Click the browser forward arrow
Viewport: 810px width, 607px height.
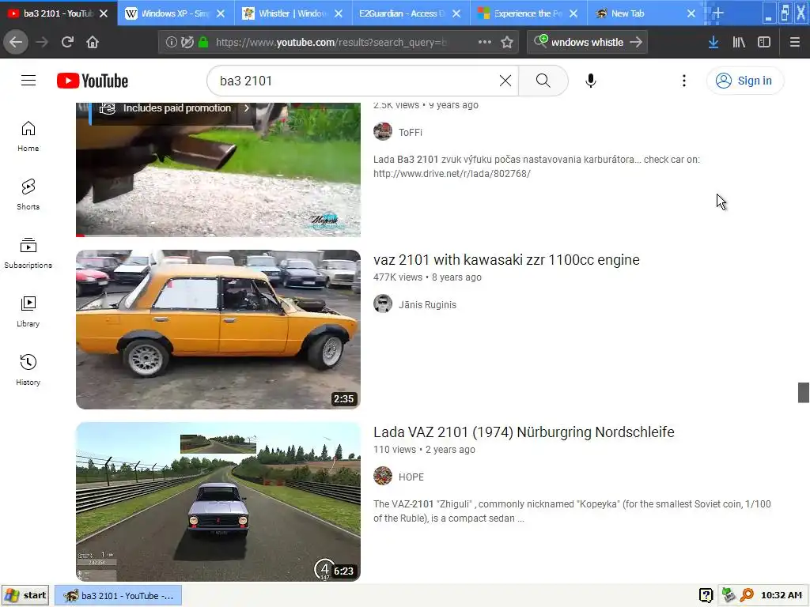pos(42,42)
